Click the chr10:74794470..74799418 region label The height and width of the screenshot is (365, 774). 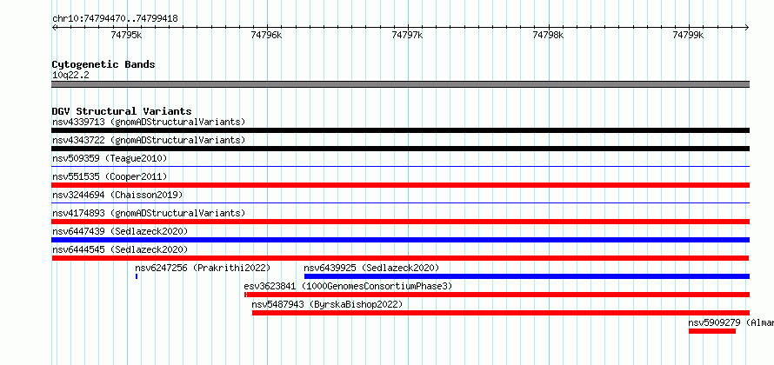point(115,19)
